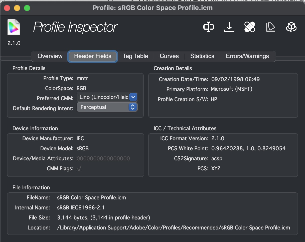The height and width of the screenshot is (242, 305).
Task: Click the profile Location file path
Action: 174,228
